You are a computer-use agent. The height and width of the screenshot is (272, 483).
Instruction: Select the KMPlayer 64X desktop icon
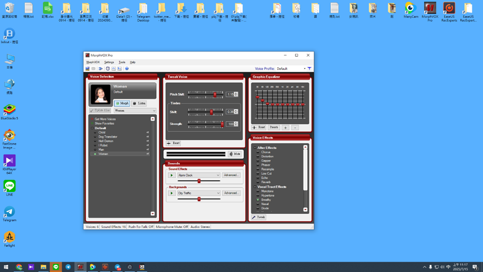click(x=9, y=164)
